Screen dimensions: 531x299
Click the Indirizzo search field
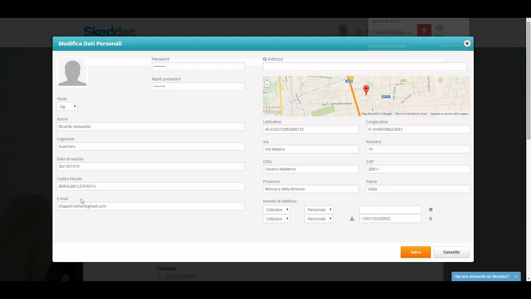pos(365,66)
